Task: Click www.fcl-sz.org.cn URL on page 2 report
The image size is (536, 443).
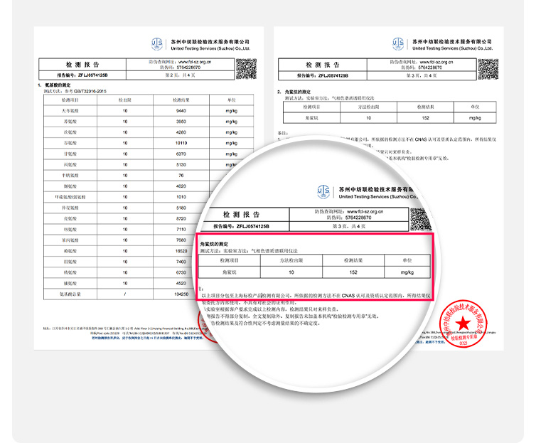Action: 195,62
